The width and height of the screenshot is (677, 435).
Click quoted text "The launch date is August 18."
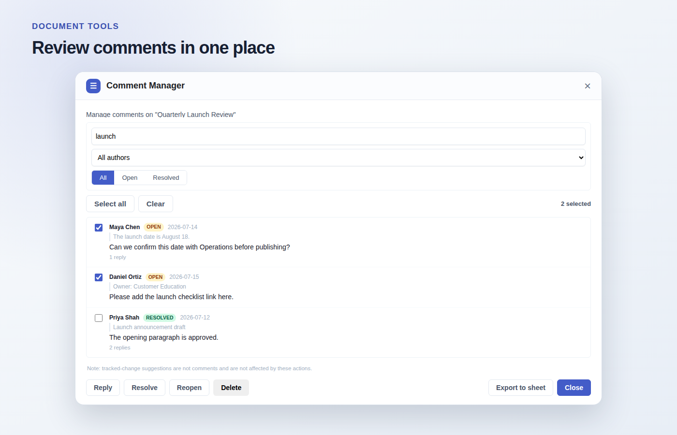(x=151, y=237)
